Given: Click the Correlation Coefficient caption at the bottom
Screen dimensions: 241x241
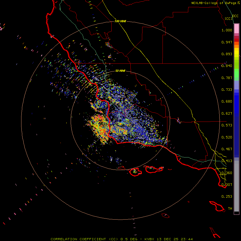Looking at the screenshot, I should pyautogui.click(x=122, y=239).
